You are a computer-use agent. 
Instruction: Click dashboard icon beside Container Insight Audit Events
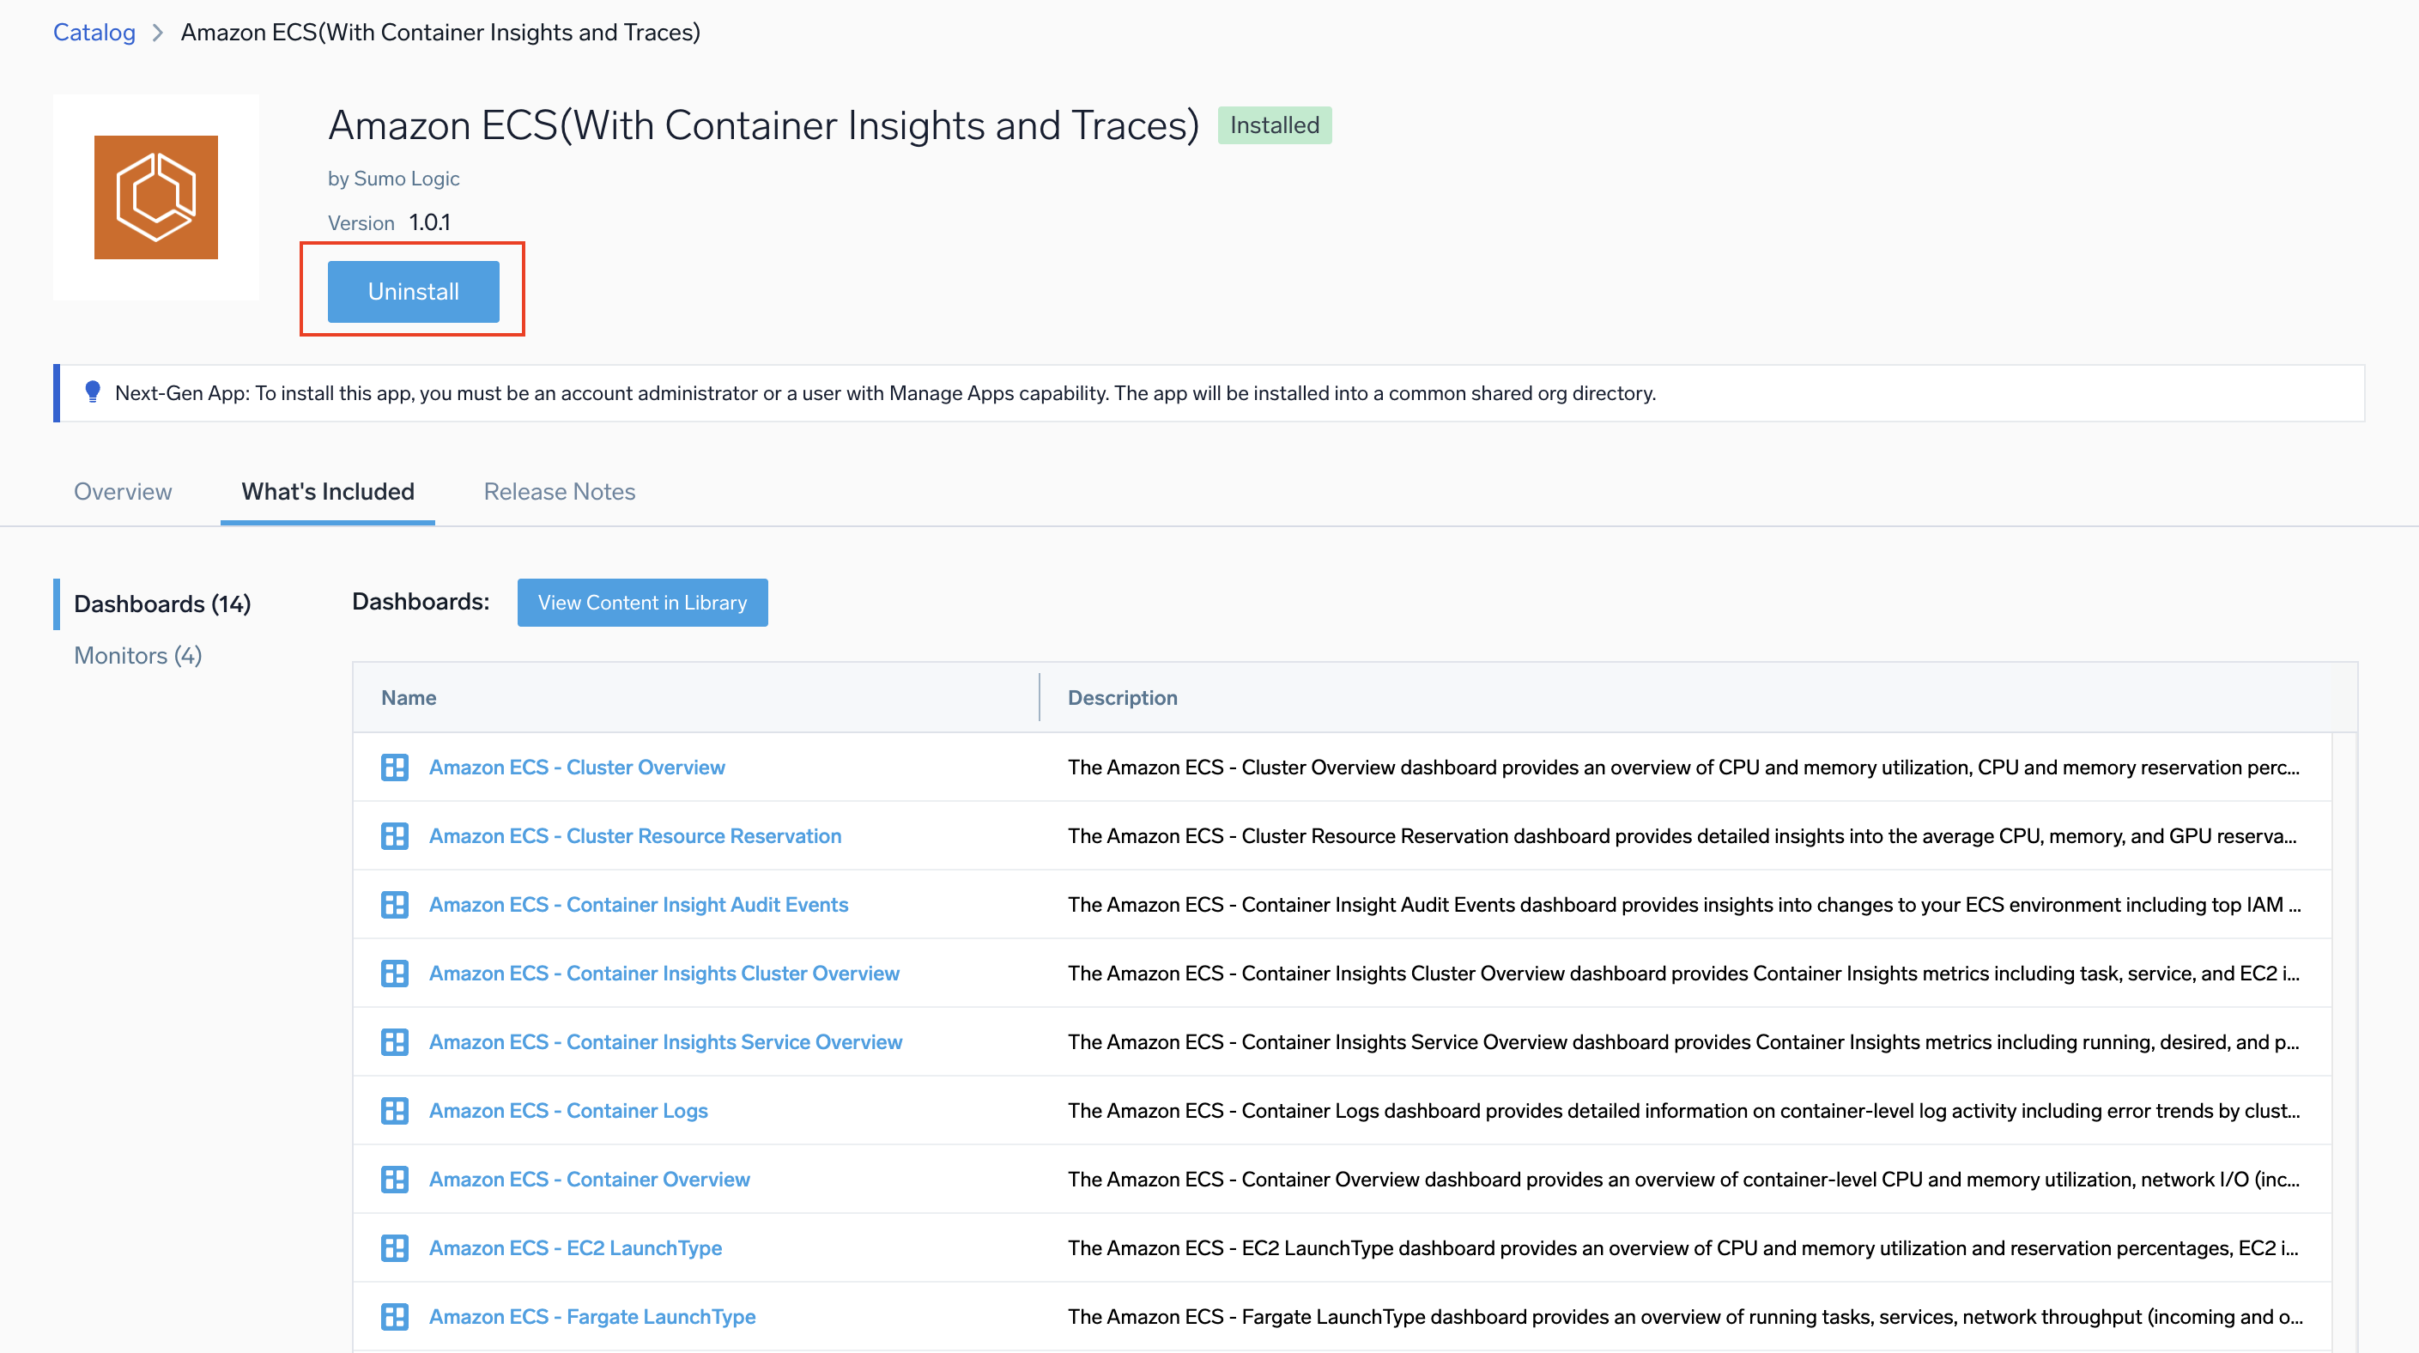point(394,904)
